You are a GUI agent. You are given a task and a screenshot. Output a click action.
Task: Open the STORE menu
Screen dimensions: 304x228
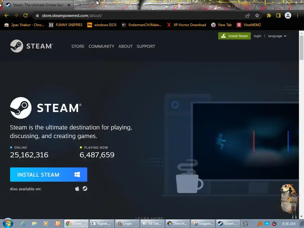tap(78, 46)
